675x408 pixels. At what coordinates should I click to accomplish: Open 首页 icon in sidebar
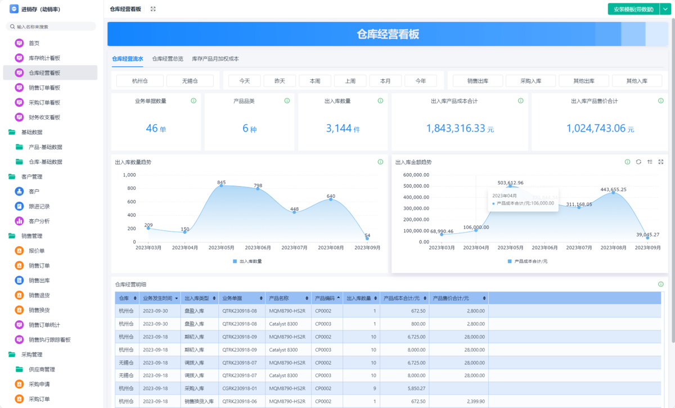coord(19,43)
